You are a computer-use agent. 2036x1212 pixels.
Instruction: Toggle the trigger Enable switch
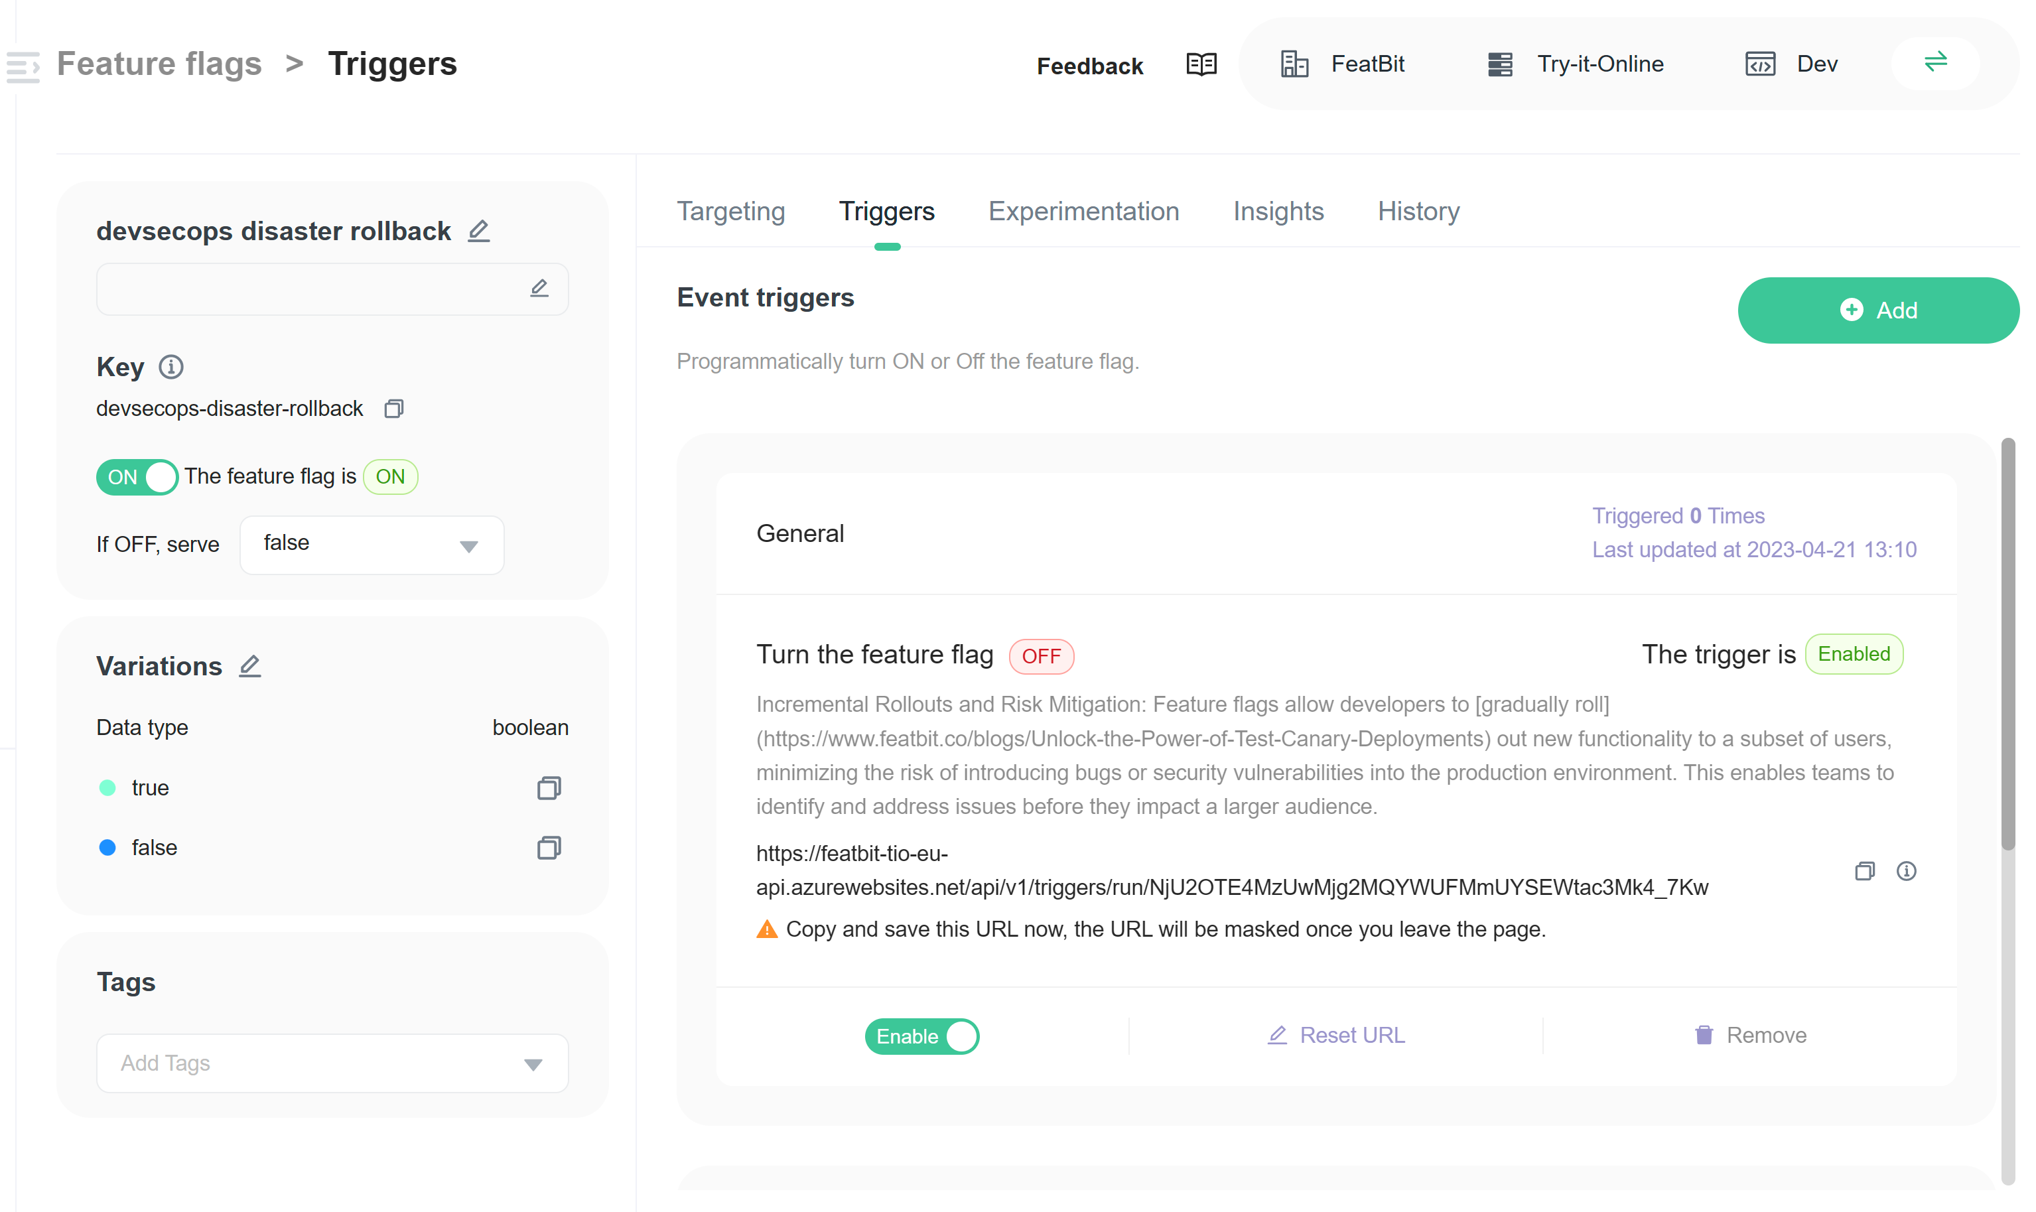click(922, 1036)
